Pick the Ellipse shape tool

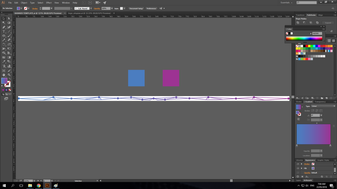click(x=4, y=36)
